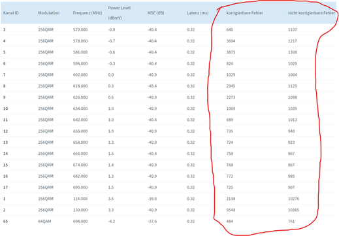Select correctable errors value '3694'
This screenshot has width=339, height=236.
point(231,41)
